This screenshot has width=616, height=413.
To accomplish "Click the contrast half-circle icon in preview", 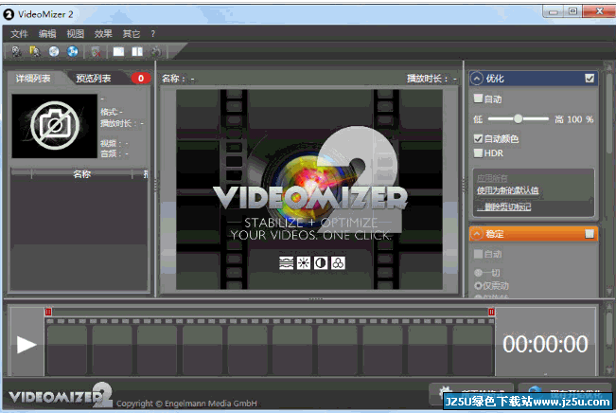I will (x=321, y=262).
